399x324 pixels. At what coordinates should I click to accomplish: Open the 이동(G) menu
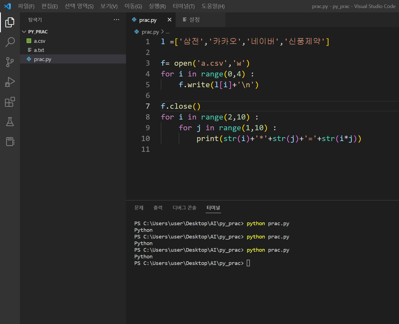click(x=133, y=6)
